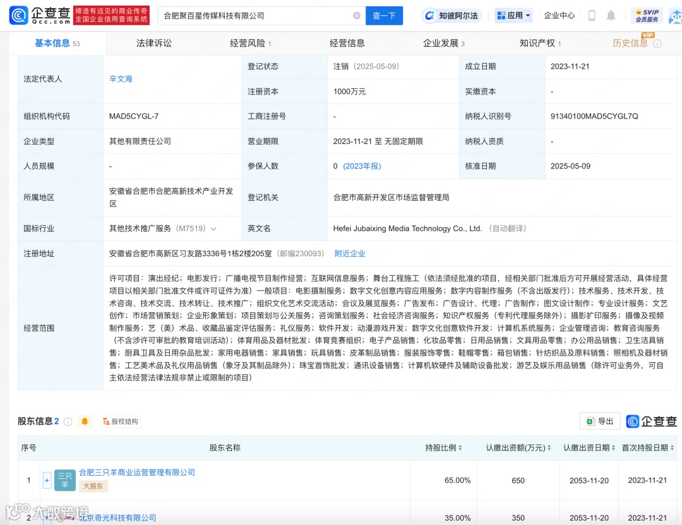Open 历史信息 VIP tab
This screenshot has height=525, width=682.
[x=630, y=43]
